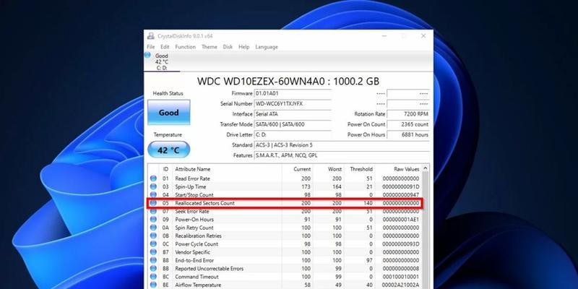
Task: Select the Seek Error Rate attribute name
Action: pos(192,212)
